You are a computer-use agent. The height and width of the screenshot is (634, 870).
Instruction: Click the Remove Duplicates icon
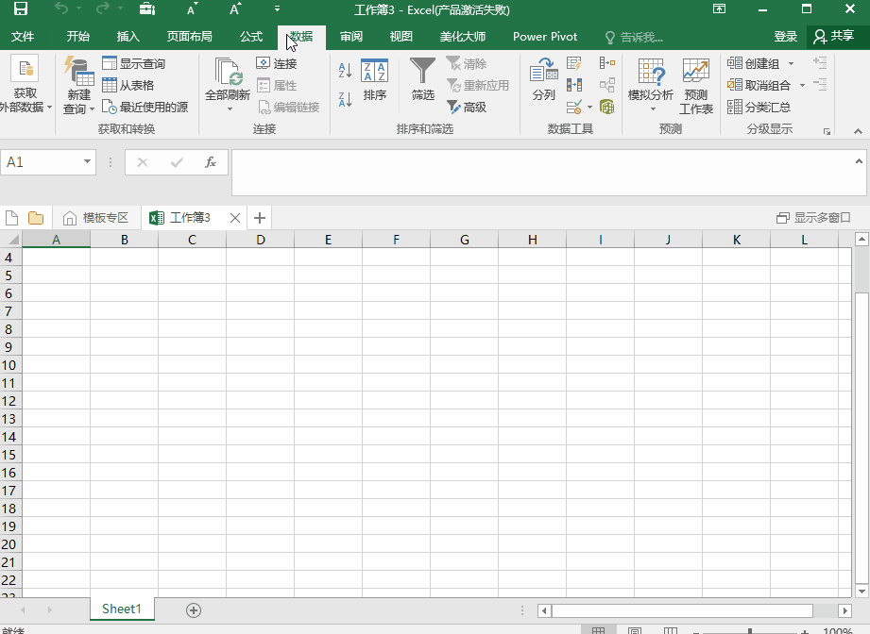[574, 85]
